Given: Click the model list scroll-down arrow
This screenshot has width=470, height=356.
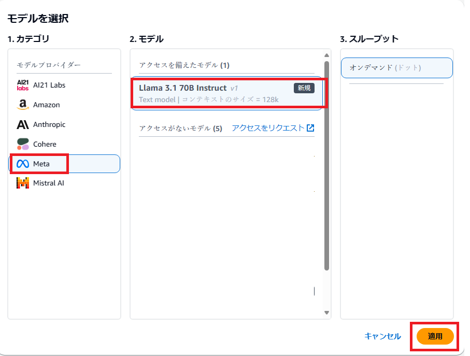Looking at the screenshot, I should point(327,312).
